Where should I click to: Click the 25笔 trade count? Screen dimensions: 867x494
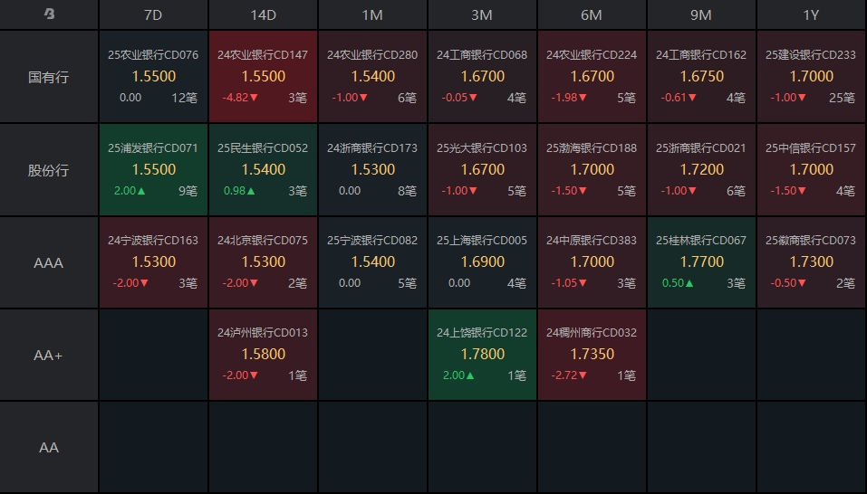(x=842, y=98)
